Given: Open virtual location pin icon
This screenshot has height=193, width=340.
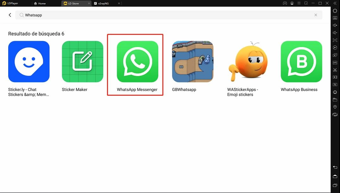Looking at the screenshot, I should tap(335, 107).
